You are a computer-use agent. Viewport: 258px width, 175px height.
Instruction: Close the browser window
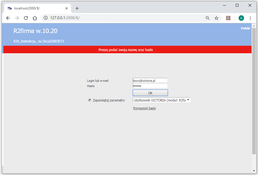pos(250,6)
